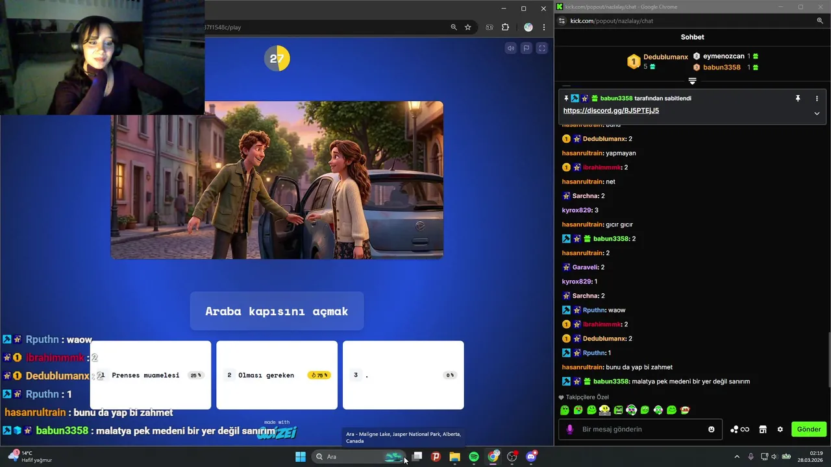Image resolution: width=831 pixels, height=467 pixels.
Task: Open the emoji picker smiley icon
Action: coord(712,429)
